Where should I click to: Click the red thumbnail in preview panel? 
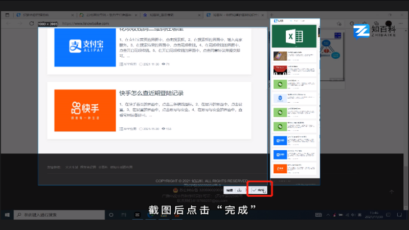[x=280, y=70]
